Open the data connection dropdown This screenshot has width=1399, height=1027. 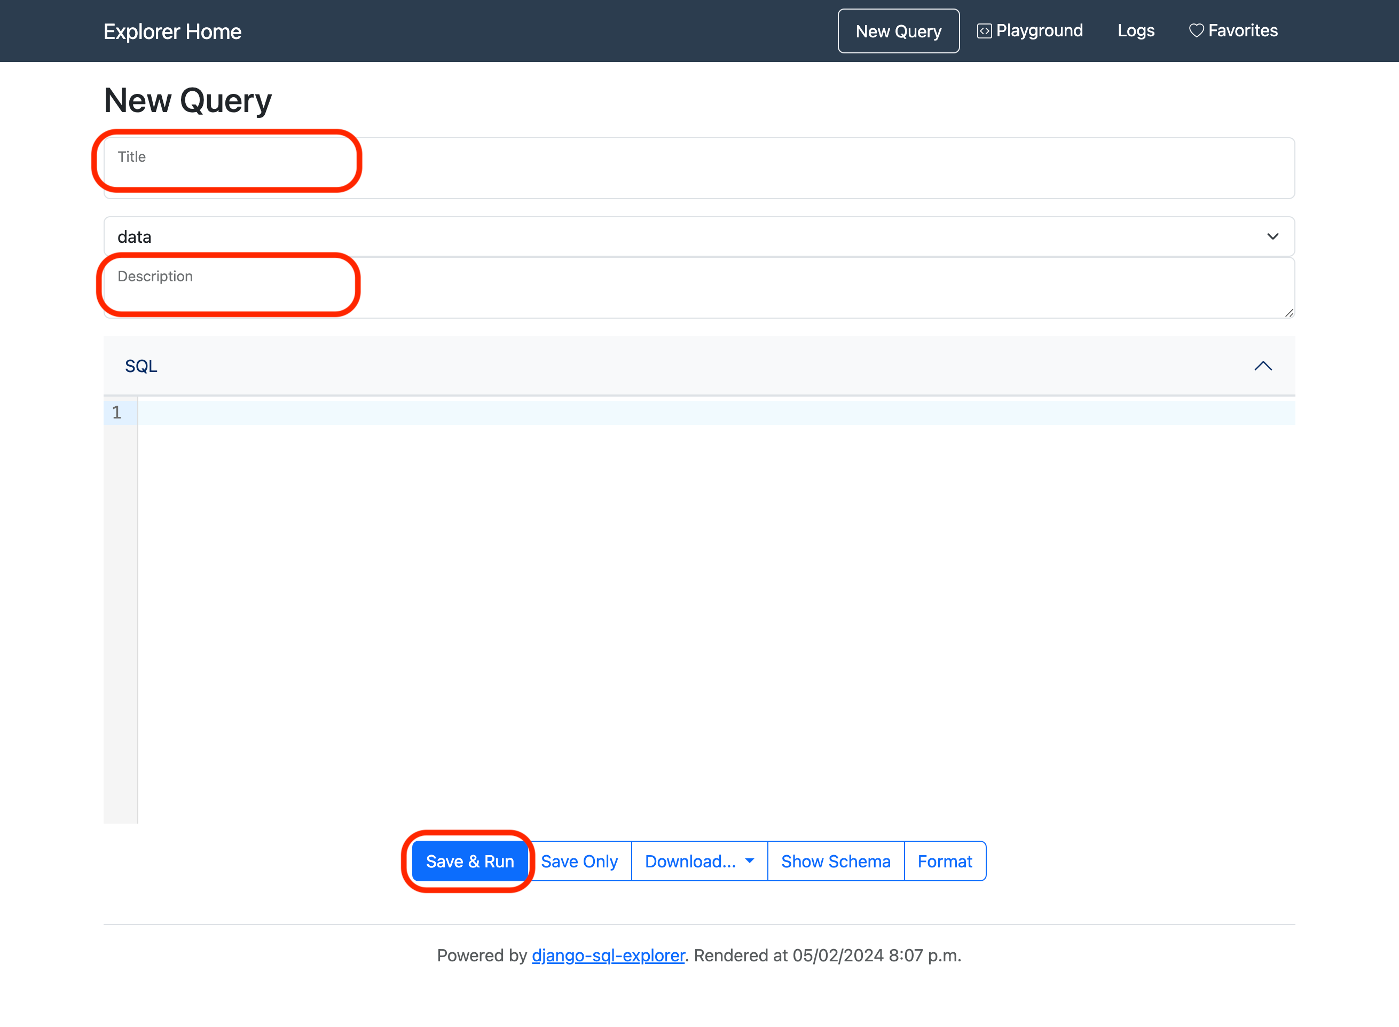coord(699,236)
